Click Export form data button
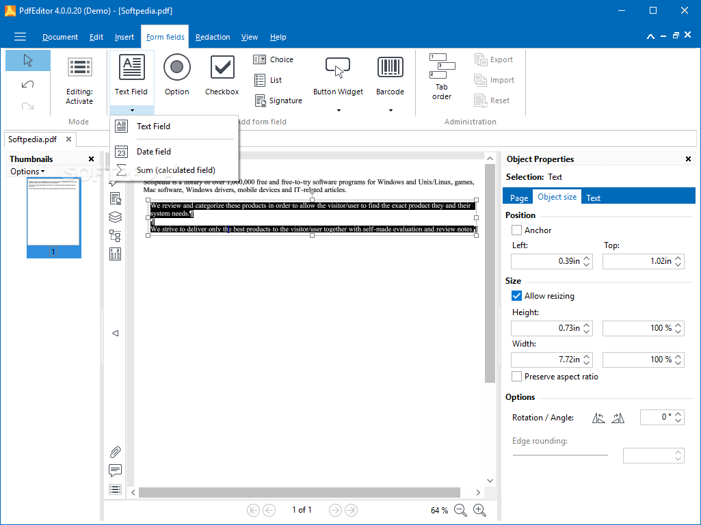Screen dimensions: 701x525 pyautogui.click(x=494, y=59)
